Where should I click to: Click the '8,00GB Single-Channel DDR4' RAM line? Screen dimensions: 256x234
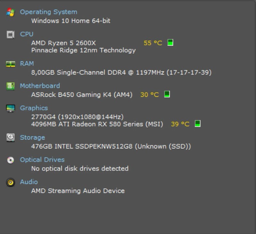pos(121,72)
